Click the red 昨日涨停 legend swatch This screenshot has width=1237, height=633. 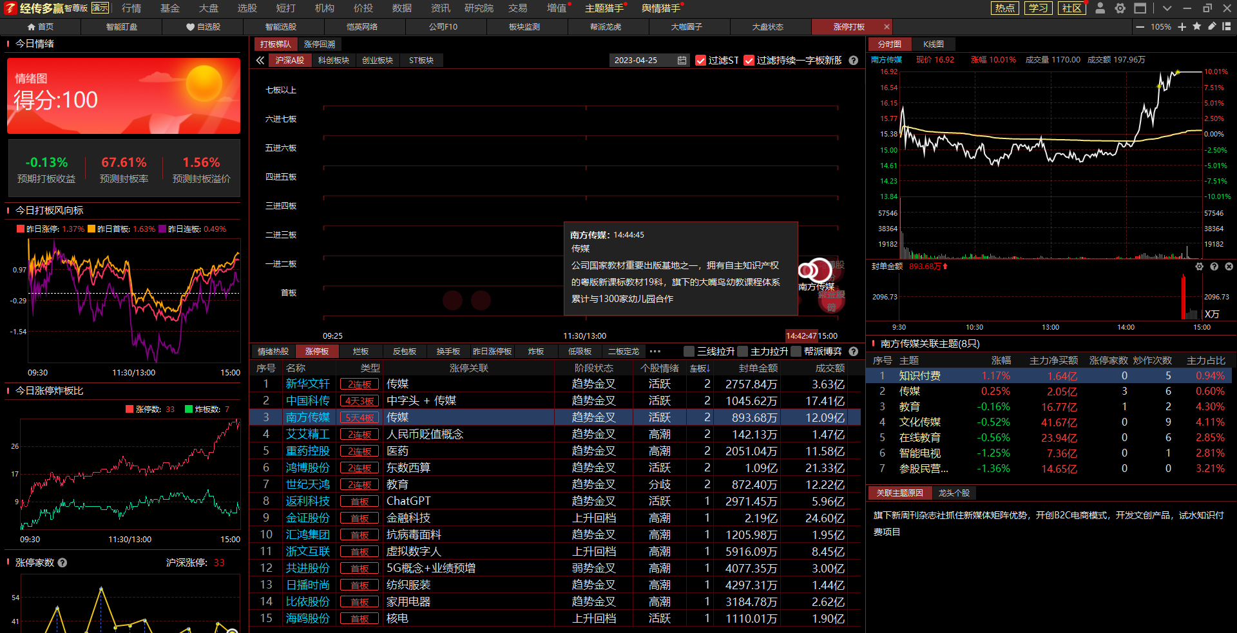(x=21, y=229)
